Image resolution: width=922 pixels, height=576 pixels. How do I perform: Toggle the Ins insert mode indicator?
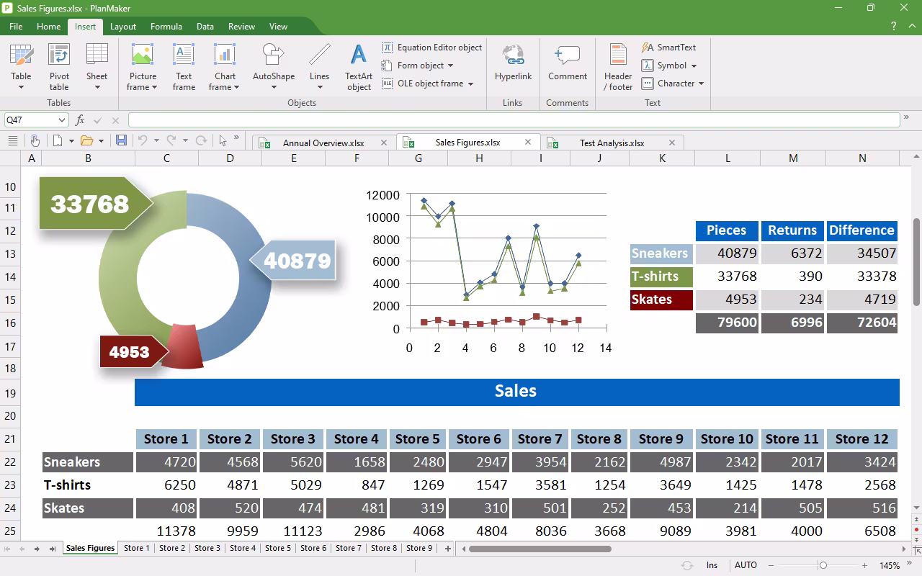pos(712,565)
